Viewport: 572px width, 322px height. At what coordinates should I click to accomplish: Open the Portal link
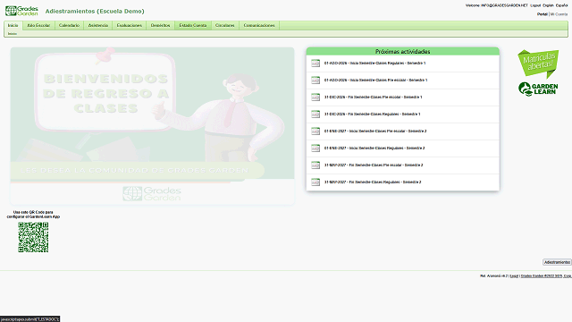(x=543, y=14)
